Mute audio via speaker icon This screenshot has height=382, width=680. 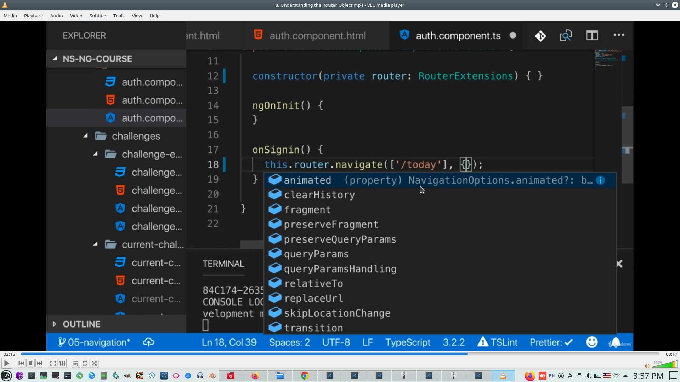click(x=647, y=366)
